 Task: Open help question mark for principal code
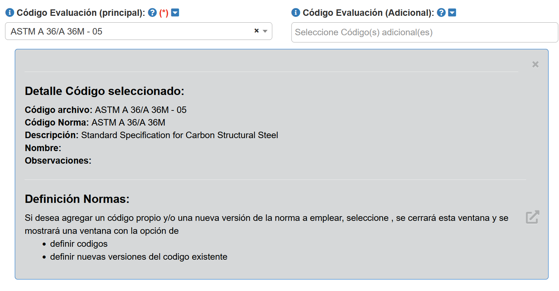coord(152,13)
